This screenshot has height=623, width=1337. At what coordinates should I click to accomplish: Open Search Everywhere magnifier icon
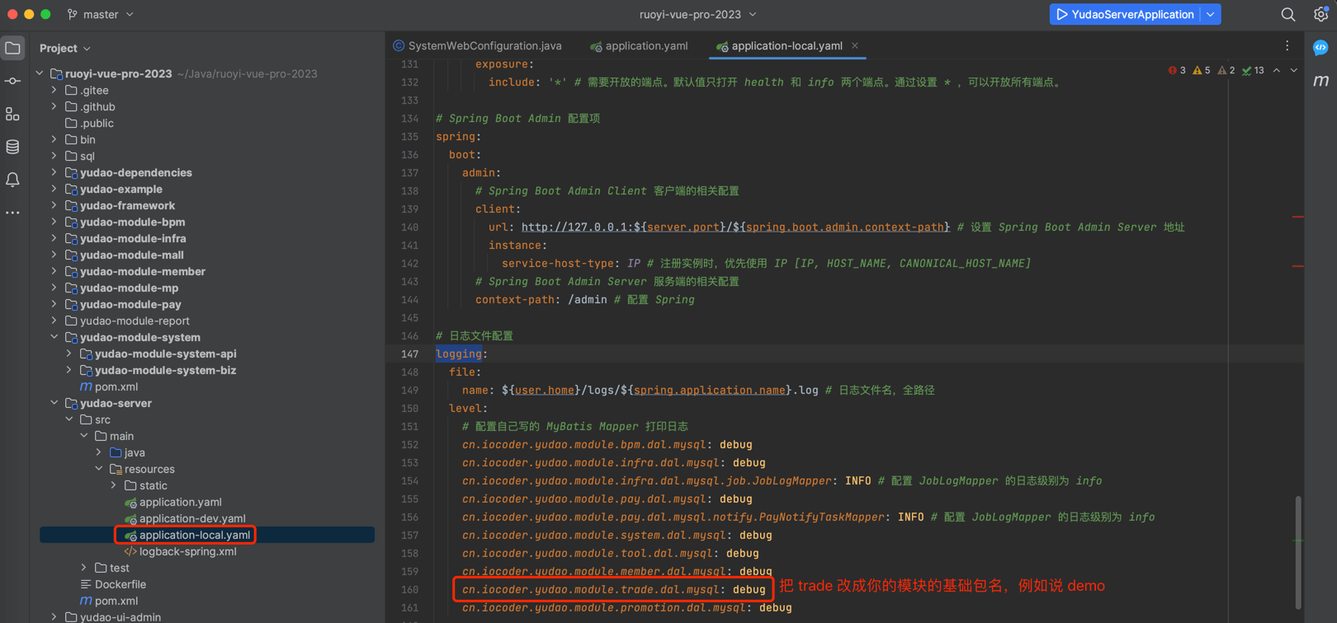coord(1287,15)
